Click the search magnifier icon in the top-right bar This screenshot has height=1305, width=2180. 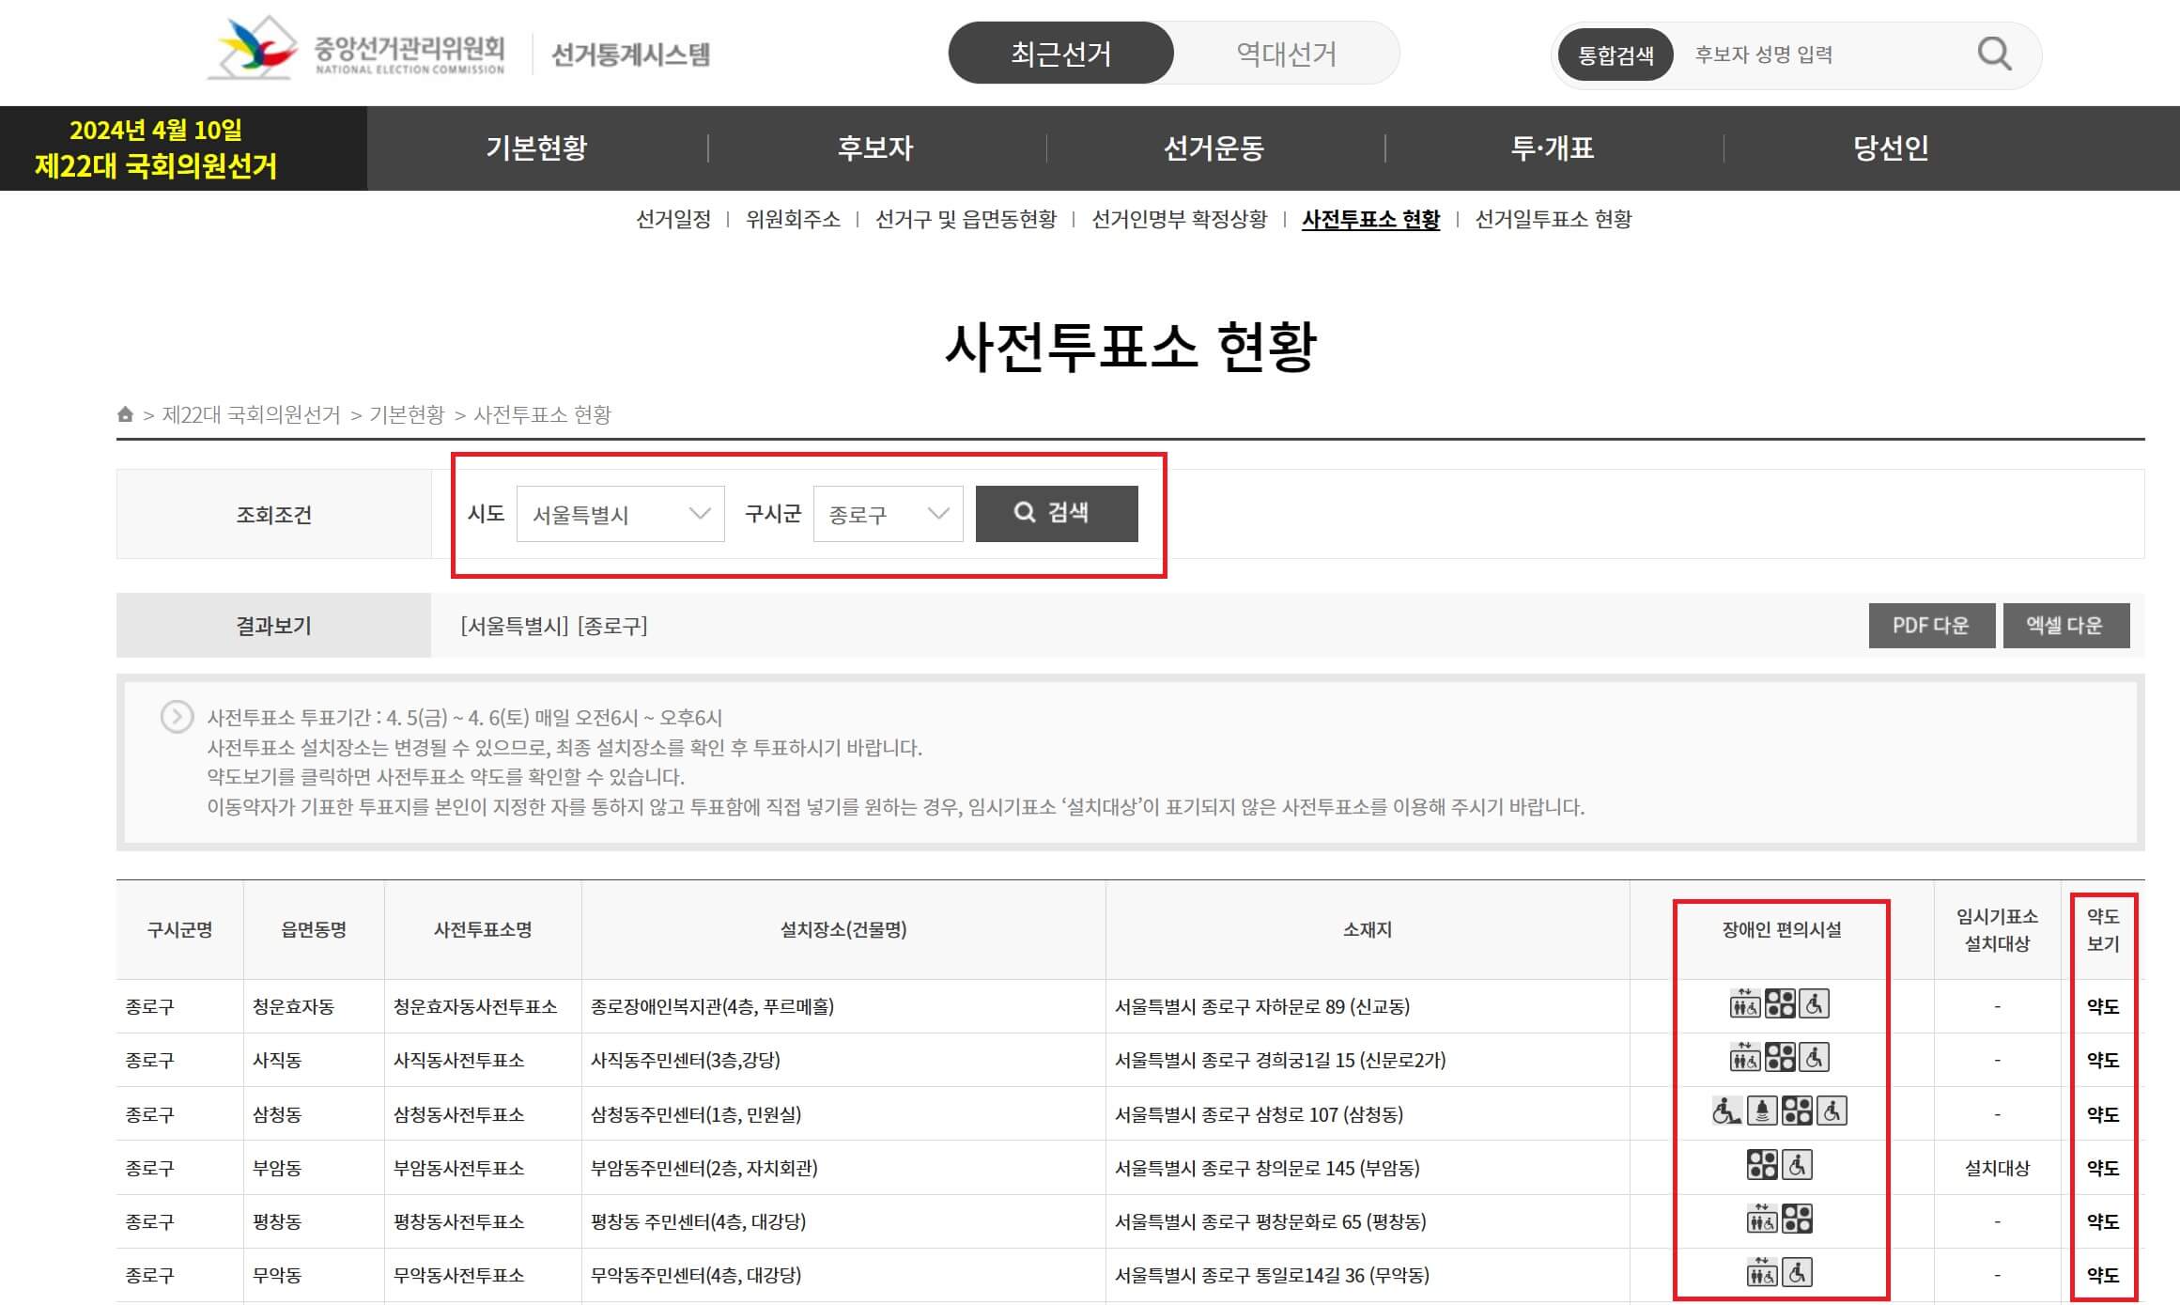point(1991,54)
